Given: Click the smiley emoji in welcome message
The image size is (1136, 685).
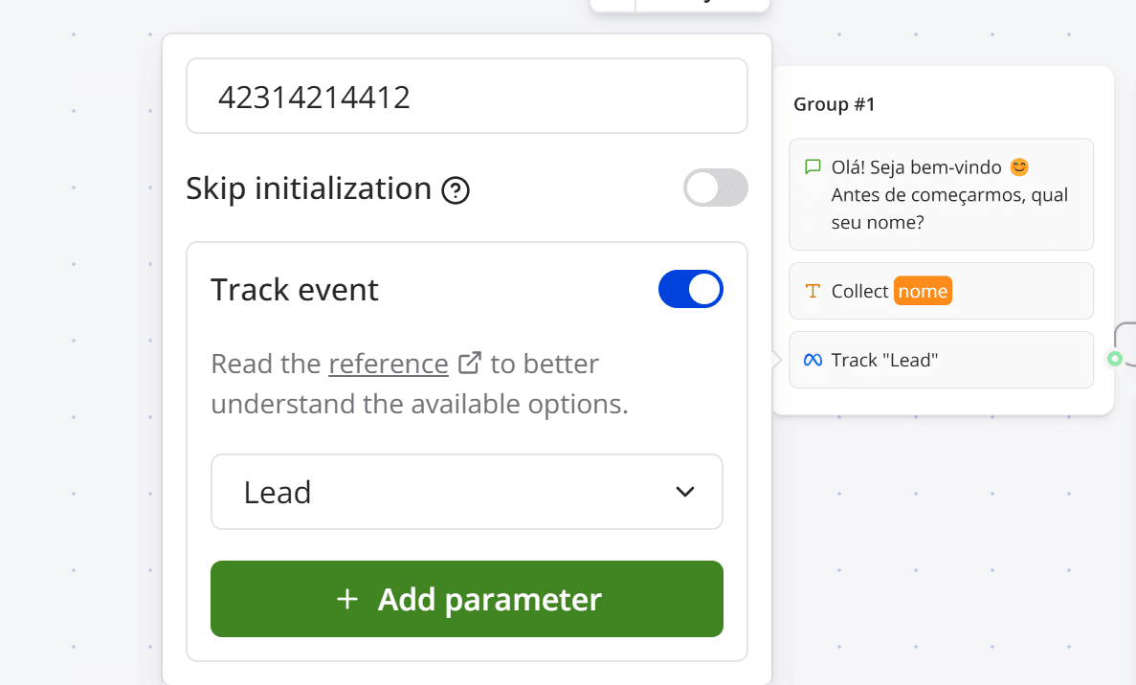Looking at the screenshot, I should point(1019,167).
